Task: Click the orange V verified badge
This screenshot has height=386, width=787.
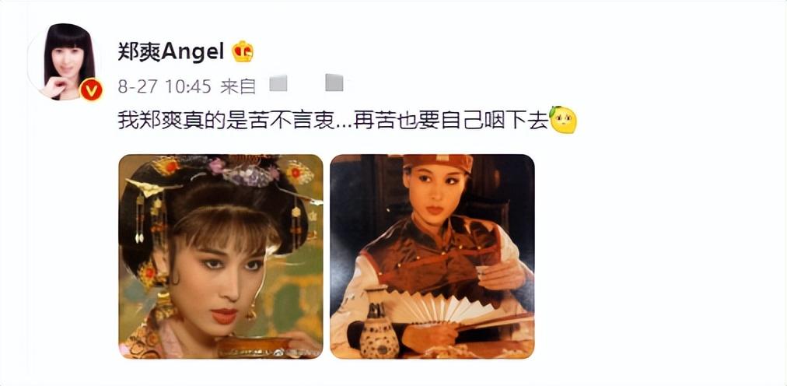Action: pyautogui.click(x=91, y=89)
